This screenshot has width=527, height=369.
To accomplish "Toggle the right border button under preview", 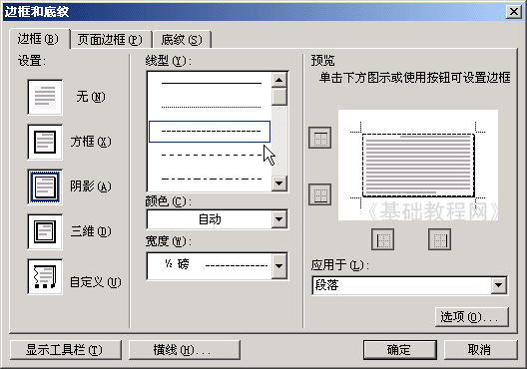I will click(439, 239).
